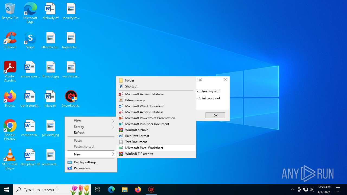347x195 pixels.
Task: Select the componen... Word document
Action: click(30, 128)
